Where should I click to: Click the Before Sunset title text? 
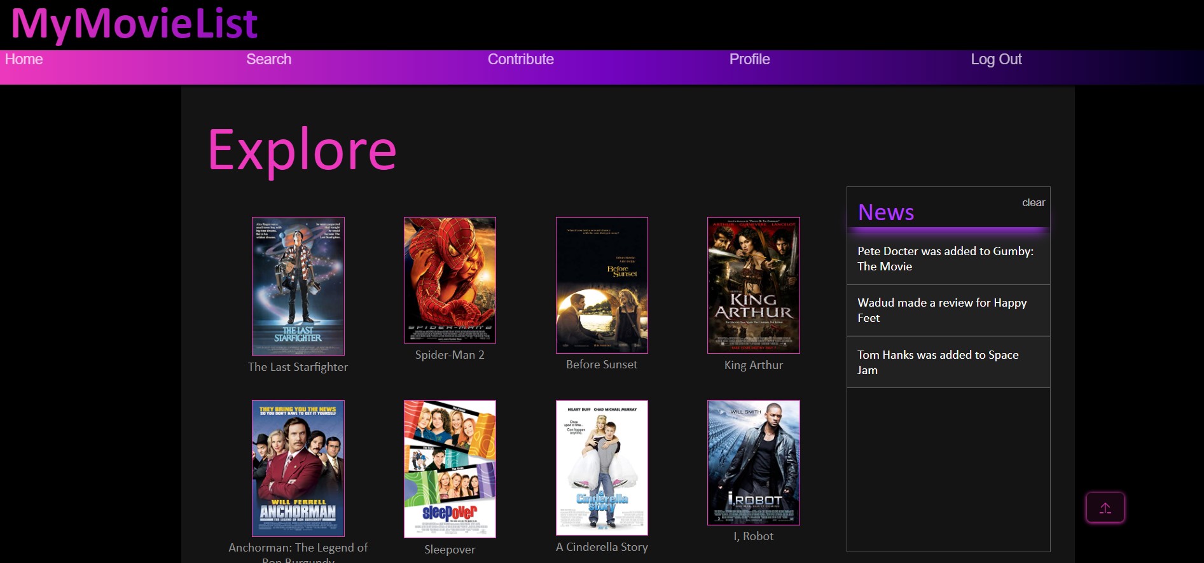tap(602, 365)
